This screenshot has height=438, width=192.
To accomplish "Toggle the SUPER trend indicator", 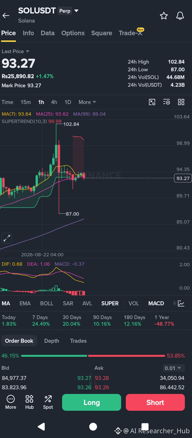I will (110, 303).
